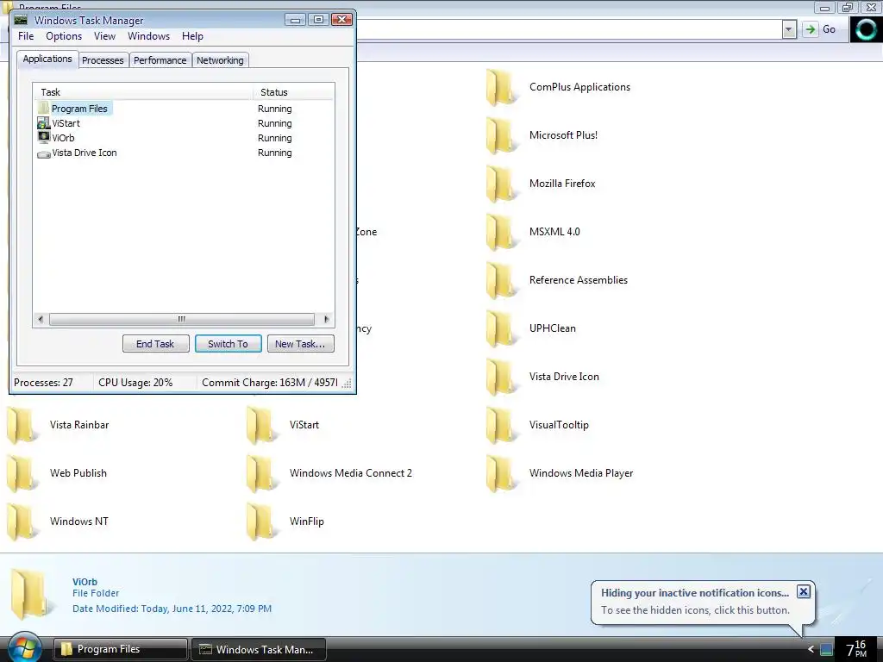Viewport: 883px width, 662px height.
Task: Click the large folder thumbnail in details pane
Action: (33, 595)
